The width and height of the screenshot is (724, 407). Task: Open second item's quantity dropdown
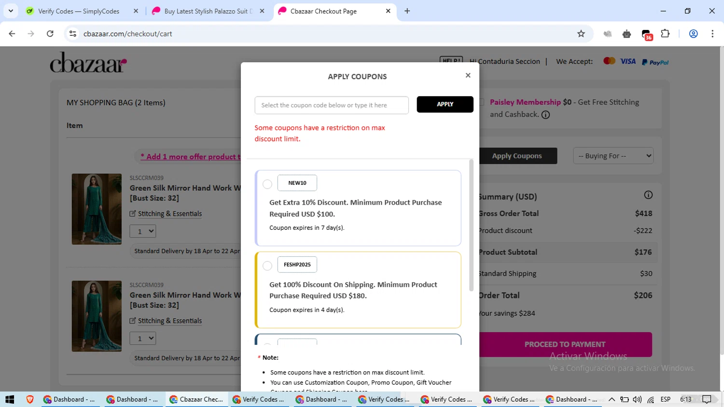(x=143, y=338)
